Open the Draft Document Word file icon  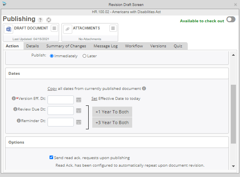pos(8,29)
